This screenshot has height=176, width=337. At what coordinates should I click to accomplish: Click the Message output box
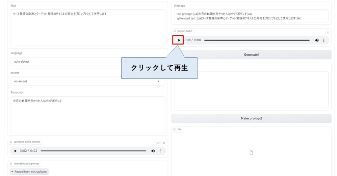coord(251,16)
